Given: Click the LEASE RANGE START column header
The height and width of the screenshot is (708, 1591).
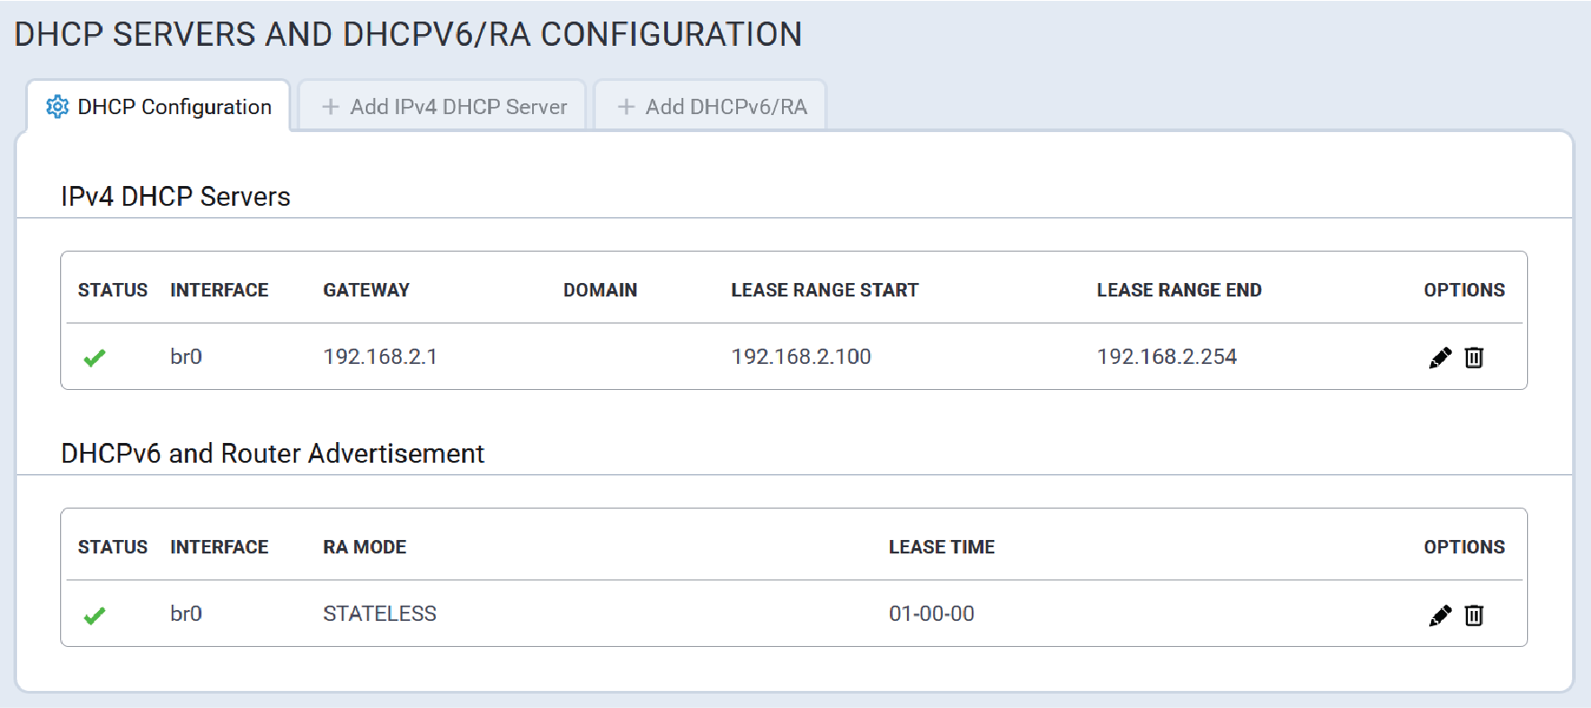Looking at the screenshot, I should 824,290.
